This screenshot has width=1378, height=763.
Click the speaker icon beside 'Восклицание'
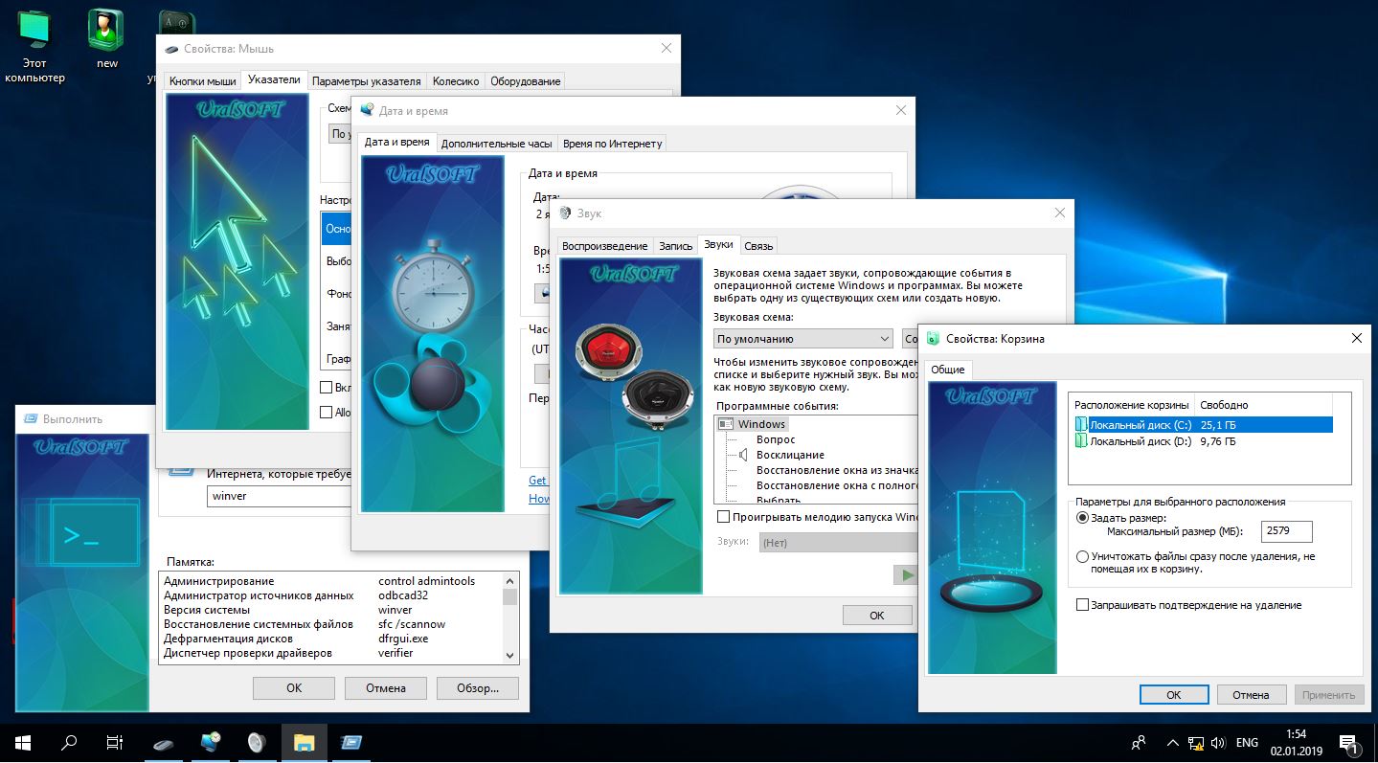[742, 455]
